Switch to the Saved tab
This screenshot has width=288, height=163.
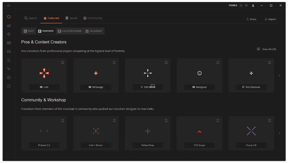click(71, 18)
